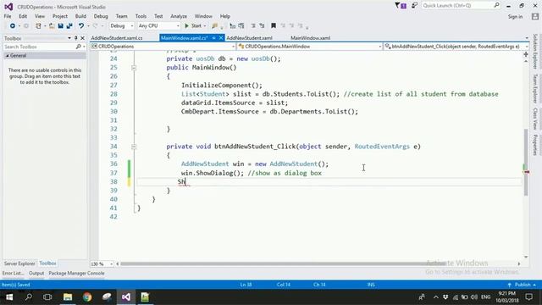Click the Sign in link
Viewport: 542px width, 305px height.
click(515, 17)
